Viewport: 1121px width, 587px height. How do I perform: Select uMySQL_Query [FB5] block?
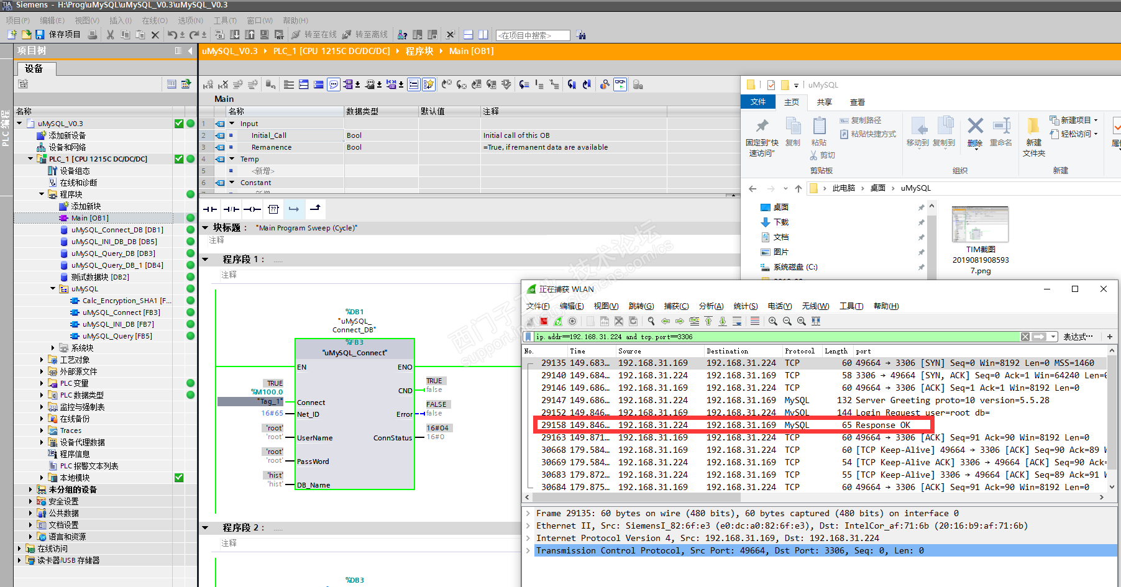[117, 336]
